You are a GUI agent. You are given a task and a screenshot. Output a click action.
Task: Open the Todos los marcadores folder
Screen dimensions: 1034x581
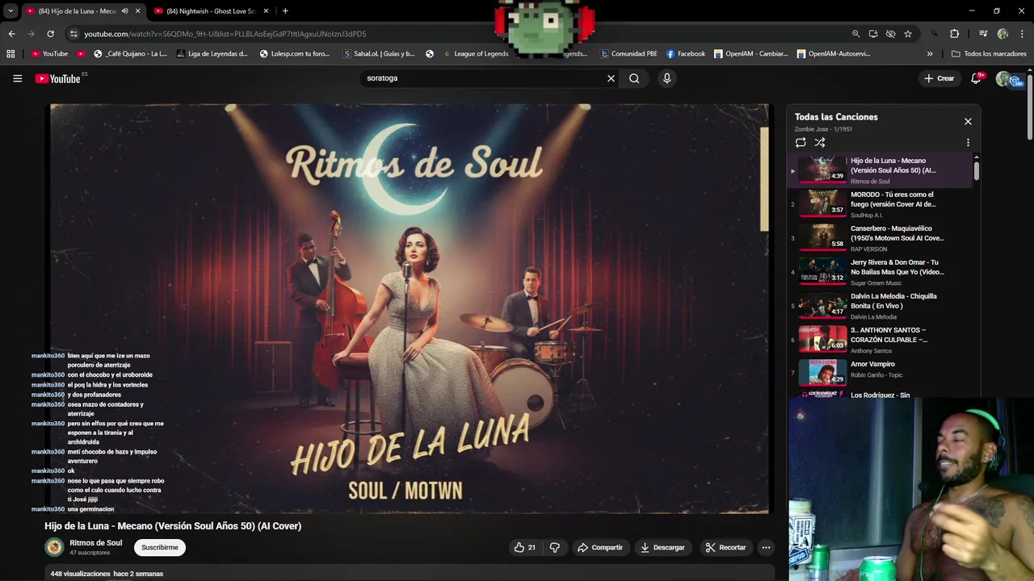[989, 54]
